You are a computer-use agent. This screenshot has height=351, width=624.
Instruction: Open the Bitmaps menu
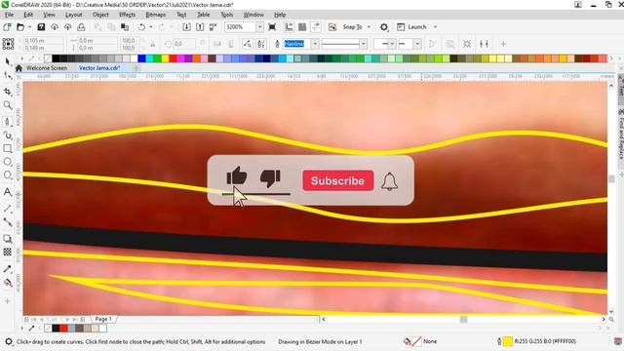(156, 15)
